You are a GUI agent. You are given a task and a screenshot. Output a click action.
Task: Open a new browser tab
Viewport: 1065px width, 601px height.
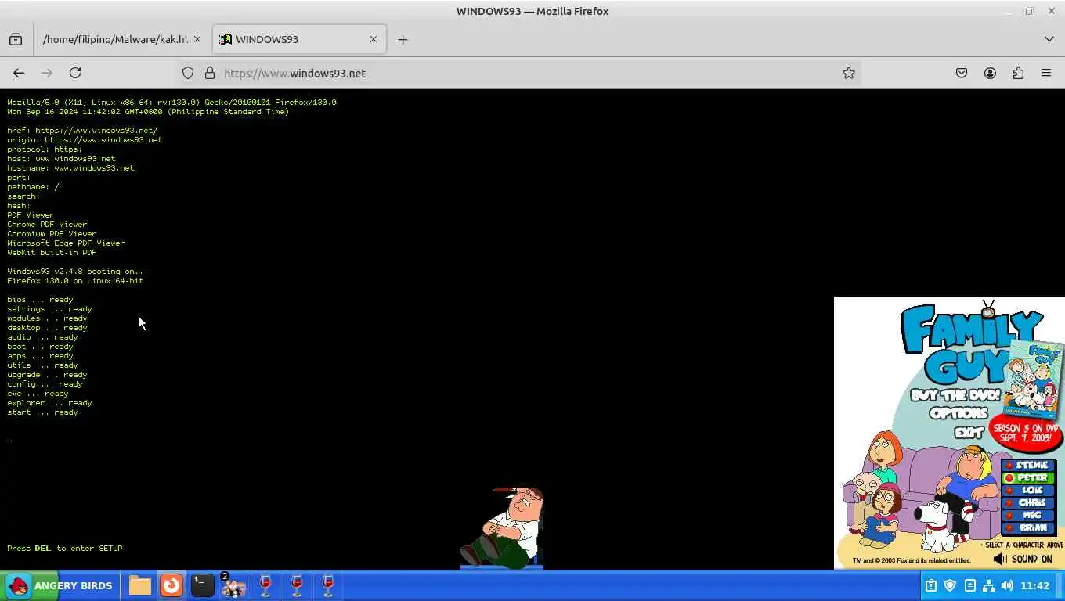coord(403,39)
